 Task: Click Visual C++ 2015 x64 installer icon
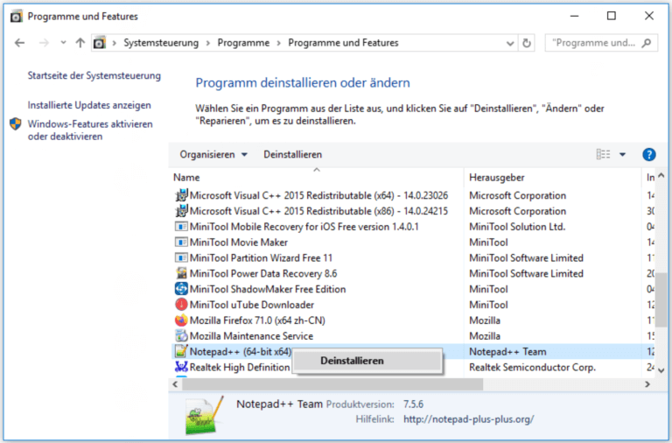coord(181,195)
